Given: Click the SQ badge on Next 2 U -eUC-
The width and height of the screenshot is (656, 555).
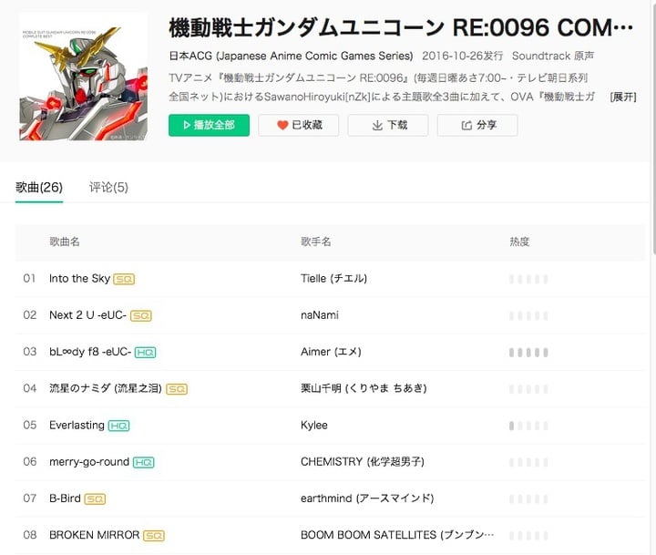Looking at the screenshot, I should coord(141,315).
